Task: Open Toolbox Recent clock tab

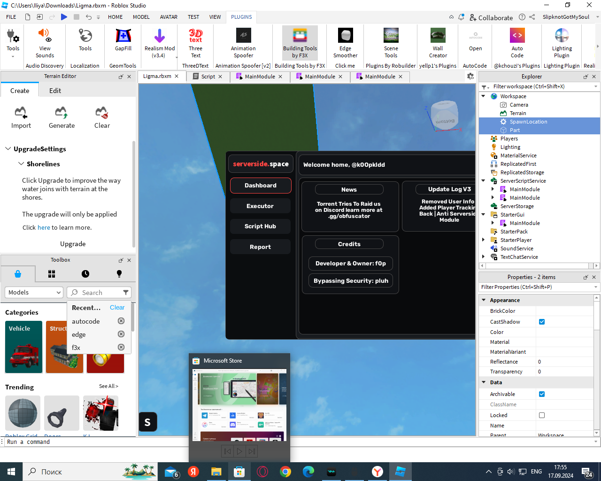Action: [85, 274]
